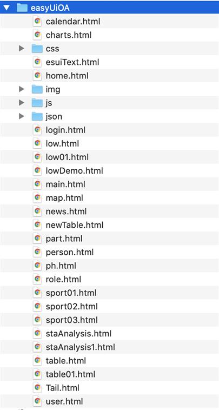Select the role.html entry

point(109,279)
